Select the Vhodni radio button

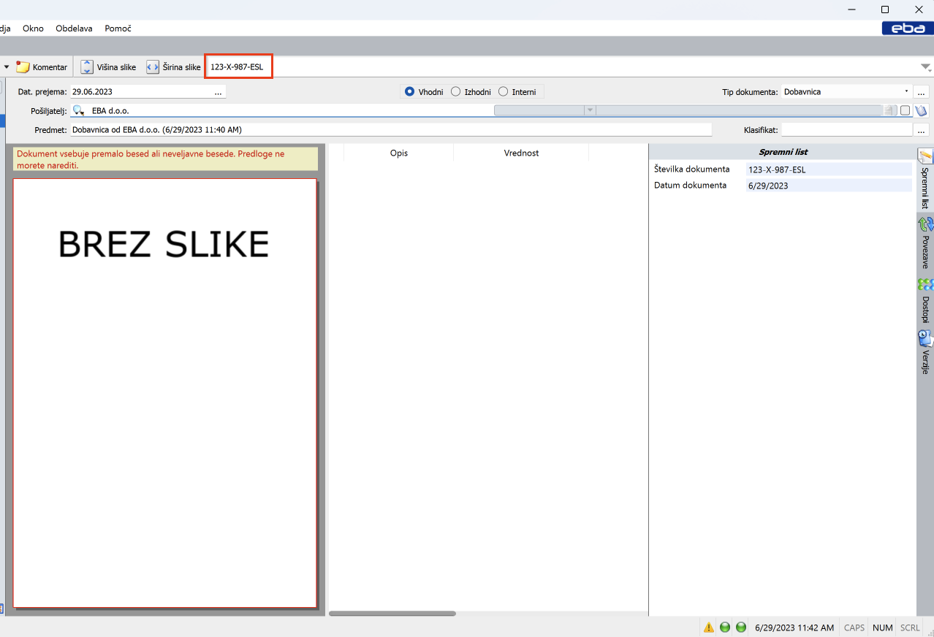(x=409, y=92)
